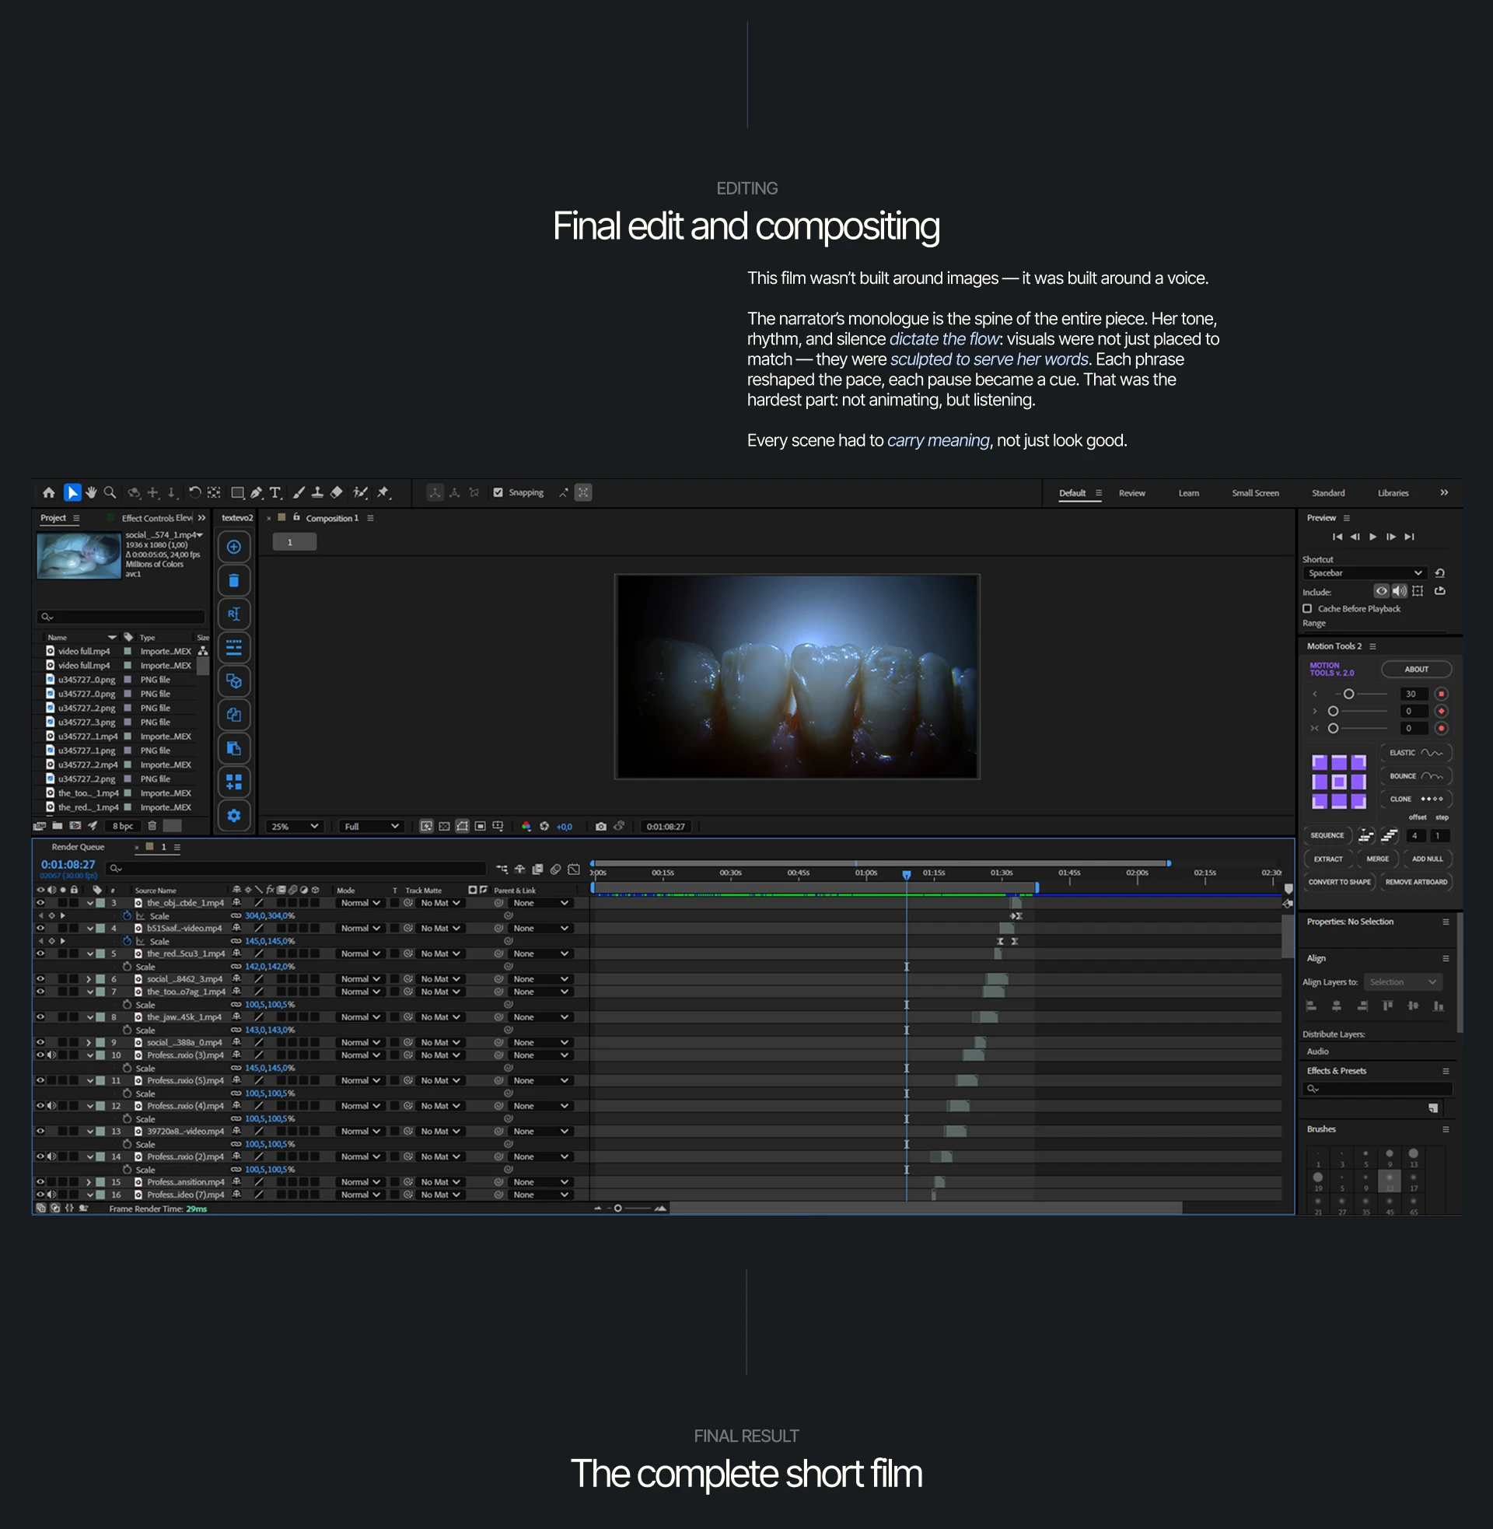This screenshot has width=1493, height=1529.
Task: Open the Full resolution dropdown
Action: click(x=372, y=827)
